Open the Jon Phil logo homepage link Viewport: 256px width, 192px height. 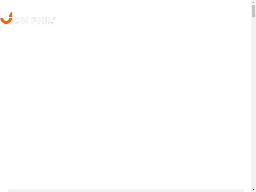(x=28, y=18)
